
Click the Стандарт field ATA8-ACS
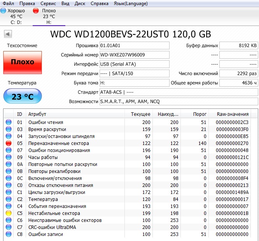point(179,92)
